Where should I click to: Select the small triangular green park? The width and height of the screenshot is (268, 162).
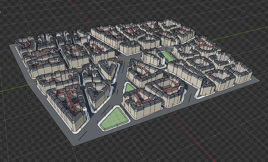(129, 88)
